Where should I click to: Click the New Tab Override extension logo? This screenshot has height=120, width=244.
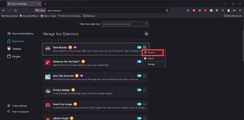(48, 77)
